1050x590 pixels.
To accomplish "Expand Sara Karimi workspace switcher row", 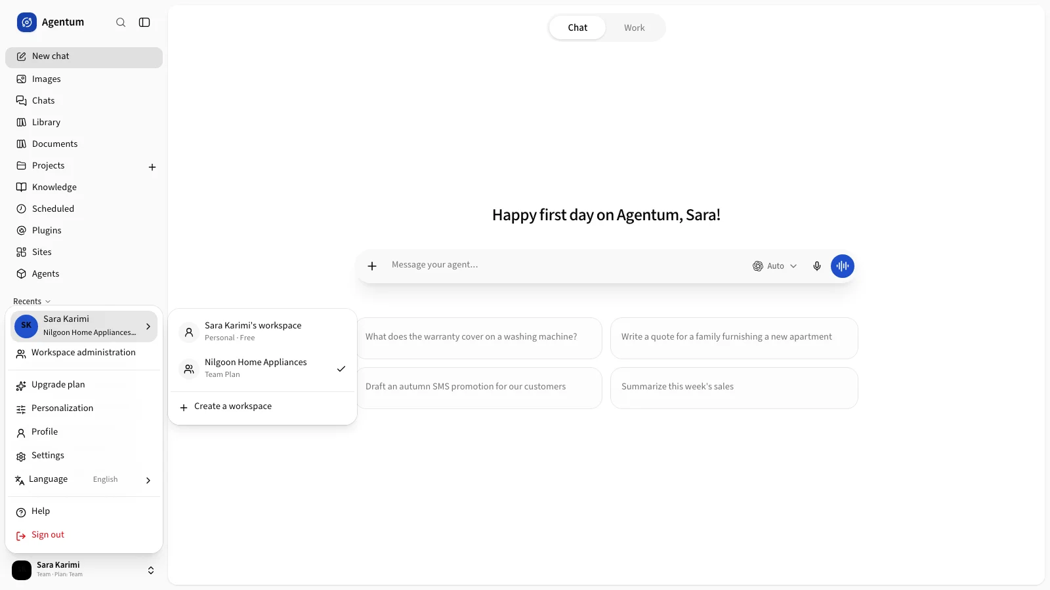I will (x=84, y=326).
